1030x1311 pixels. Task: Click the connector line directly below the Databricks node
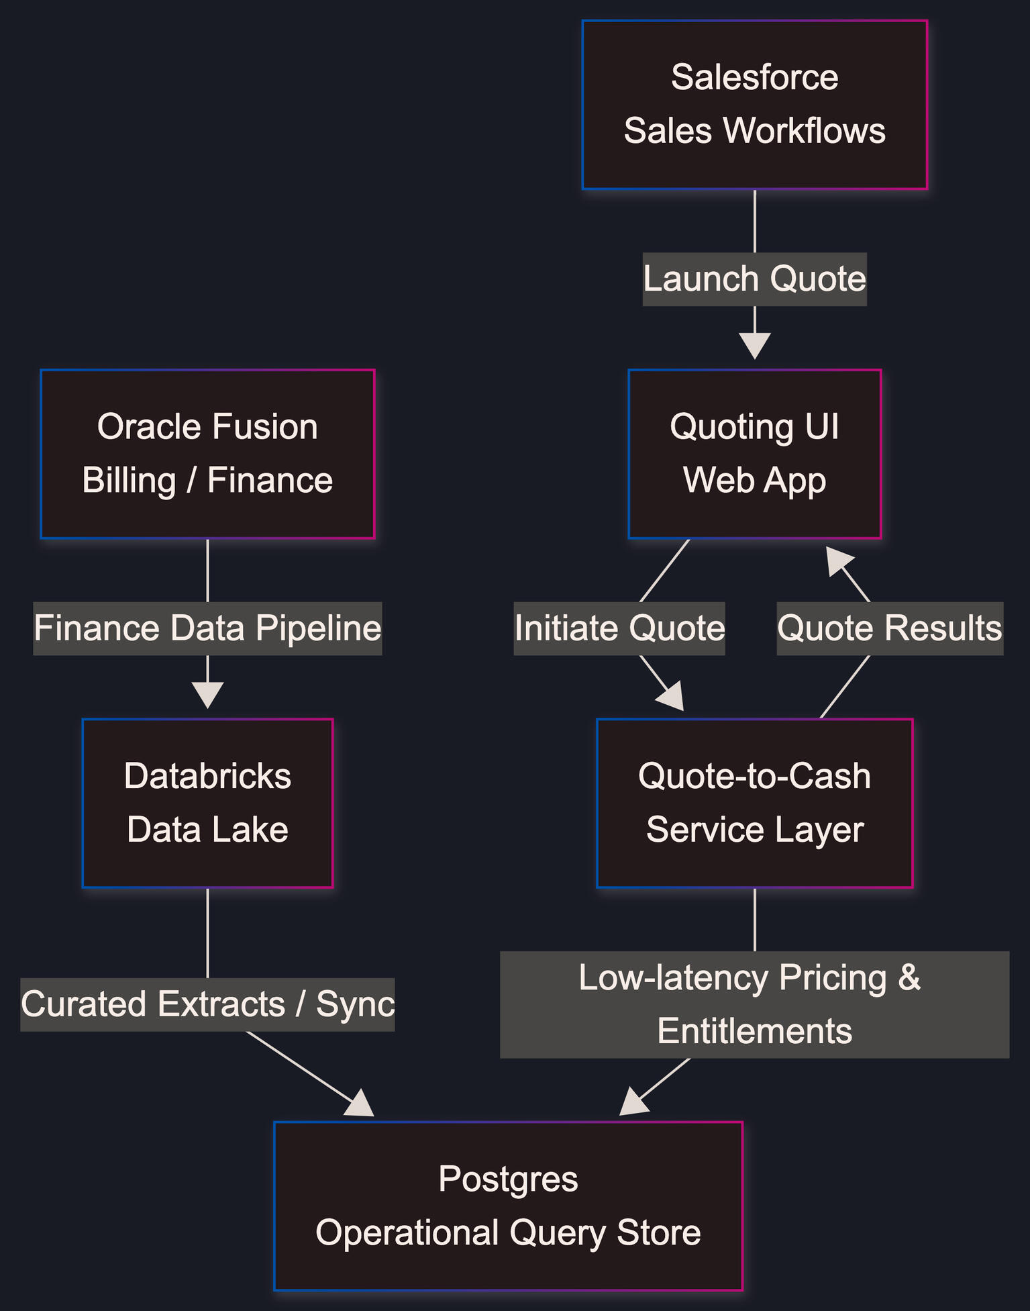point(207,932)
